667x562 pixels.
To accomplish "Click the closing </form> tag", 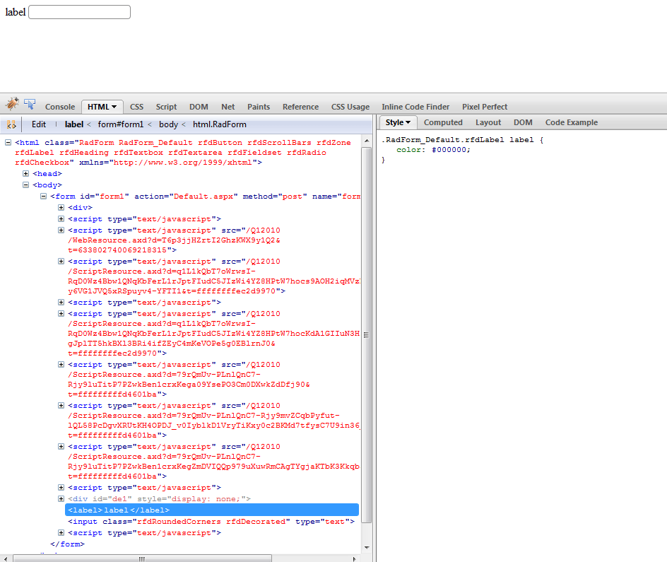I will click(67, 544).
